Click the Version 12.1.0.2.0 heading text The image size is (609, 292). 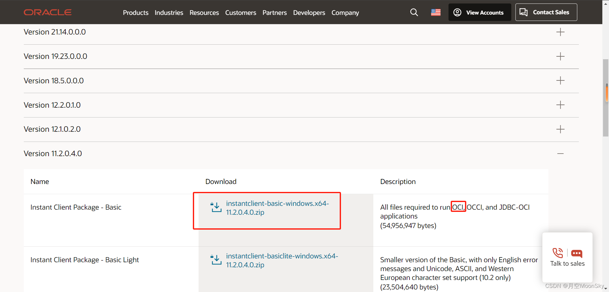point(52,129)
